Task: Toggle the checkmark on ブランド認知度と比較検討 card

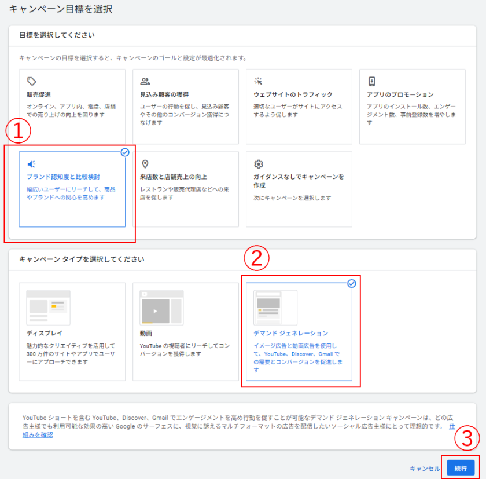Action: (x=125, y=152)
